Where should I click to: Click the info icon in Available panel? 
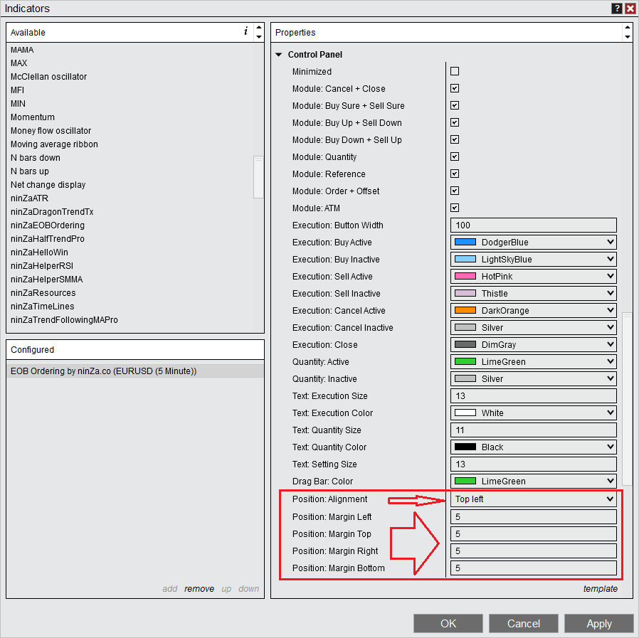pos(246,31)
